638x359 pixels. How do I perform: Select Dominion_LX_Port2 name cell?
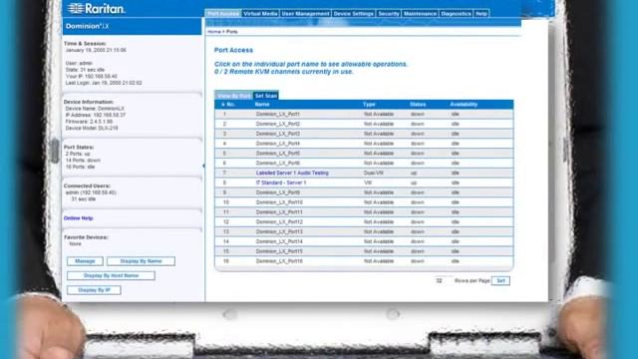278,124
